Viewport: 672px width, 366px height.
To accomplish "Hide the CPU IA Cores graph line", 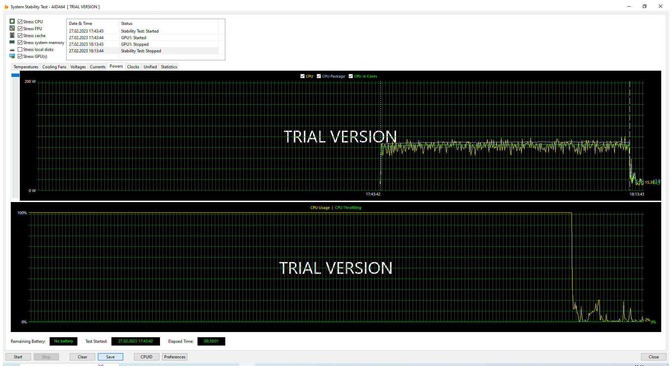I will 351,76.
